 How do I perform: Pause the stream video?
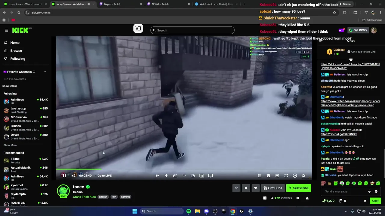tap(64, 175)
